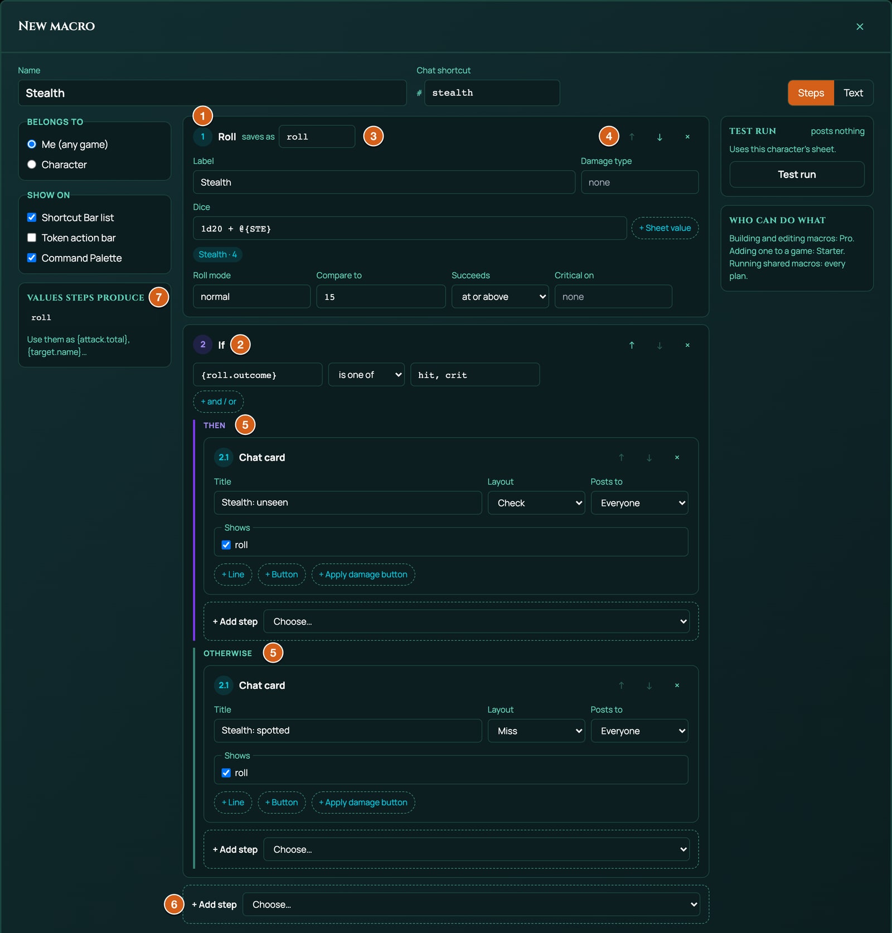Delete the If step
Screen dimensions: 892x933
pyautogui.click(x=687, y=345)
